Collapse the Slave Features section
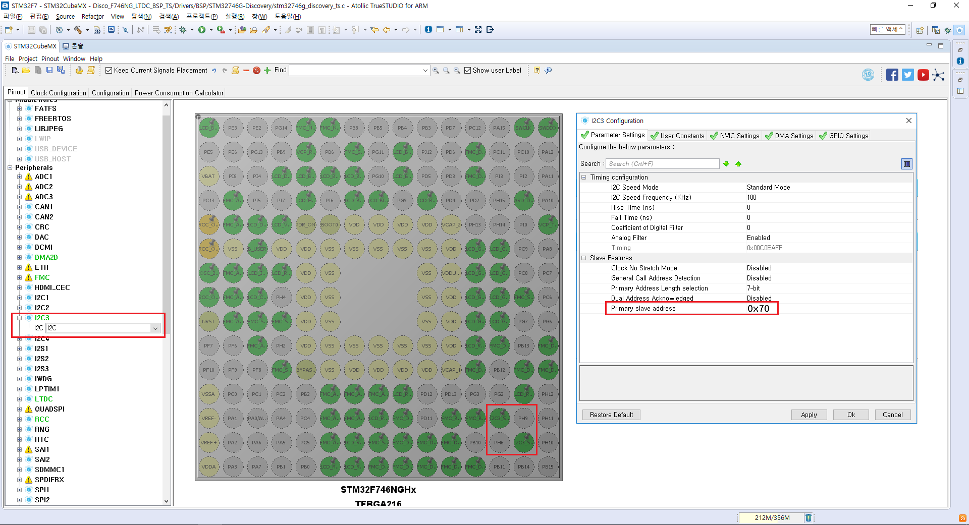 pos(584,258)
